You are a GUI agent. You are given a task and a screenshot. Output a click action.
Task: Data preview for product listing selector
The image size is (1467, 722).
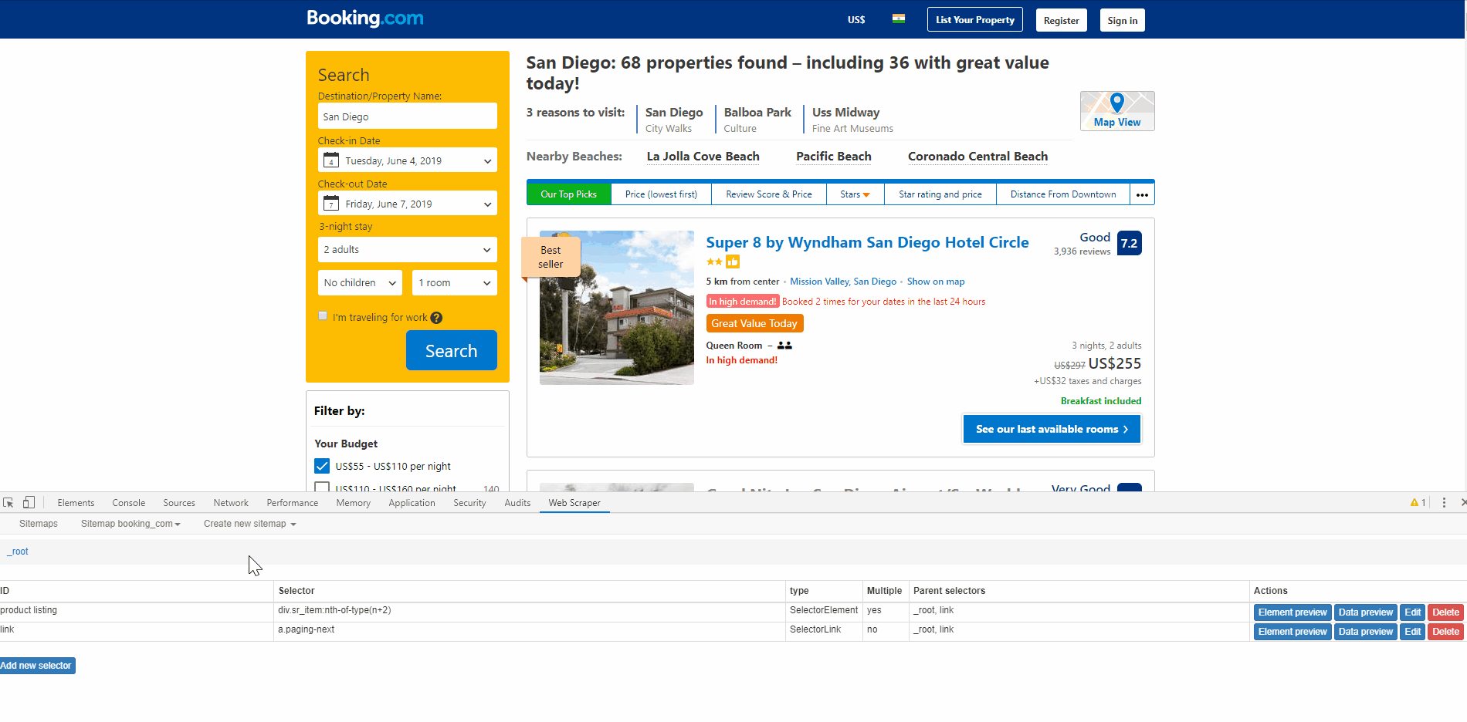[1366, 612]
